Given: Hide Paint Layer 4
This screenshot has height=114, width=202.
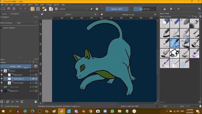Looking at the screenshot, I should [x=2, y=79].
